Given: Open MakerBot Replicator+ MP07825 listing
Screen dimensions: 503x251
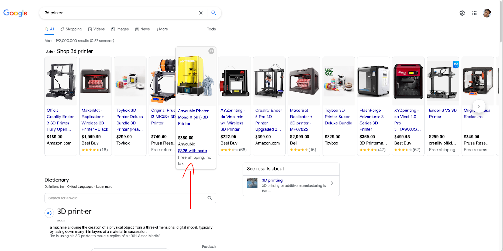Looking at the screenshot, I should 303,120.
